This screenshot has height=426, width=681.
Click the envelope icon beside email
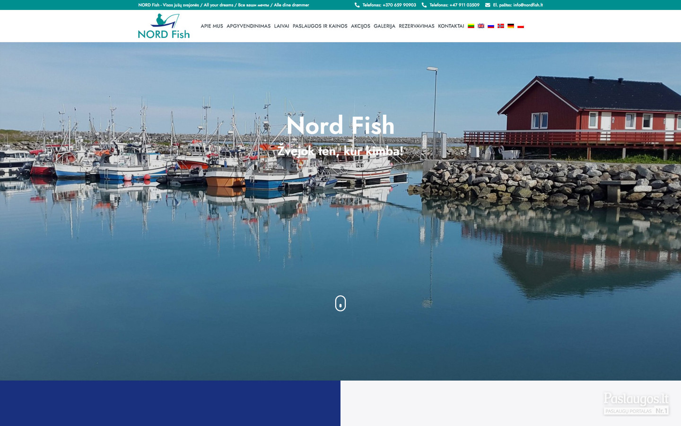coord(488,5)
